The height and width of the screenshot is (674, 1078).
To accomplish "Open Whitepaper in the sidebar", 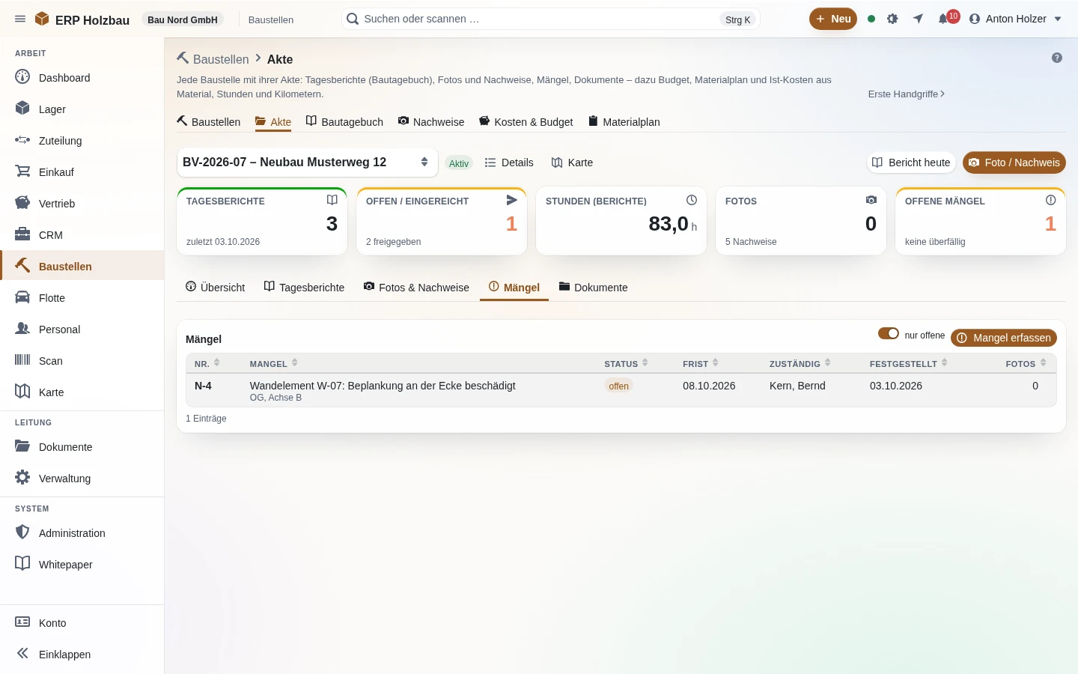I will [82, 564].
